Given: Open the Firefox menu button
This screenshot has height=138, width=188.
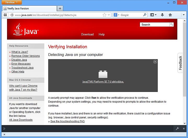Looking at the screenshot, I should pyautogui.click(x=12, y=2).
